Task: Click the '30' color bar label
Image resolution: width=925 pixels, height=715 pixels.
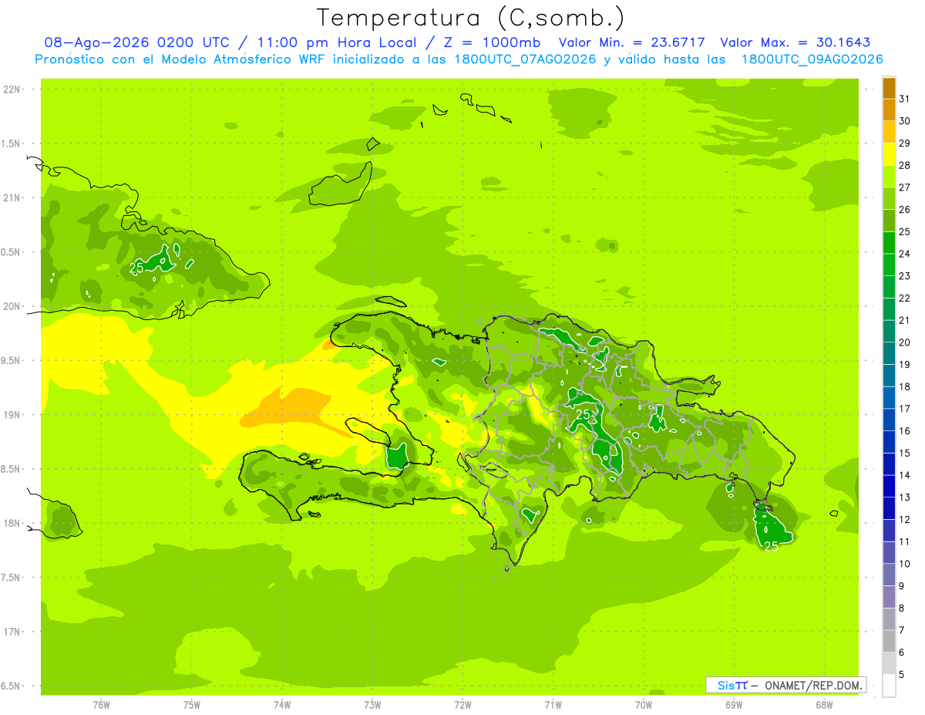Action: tap(905, 121)
